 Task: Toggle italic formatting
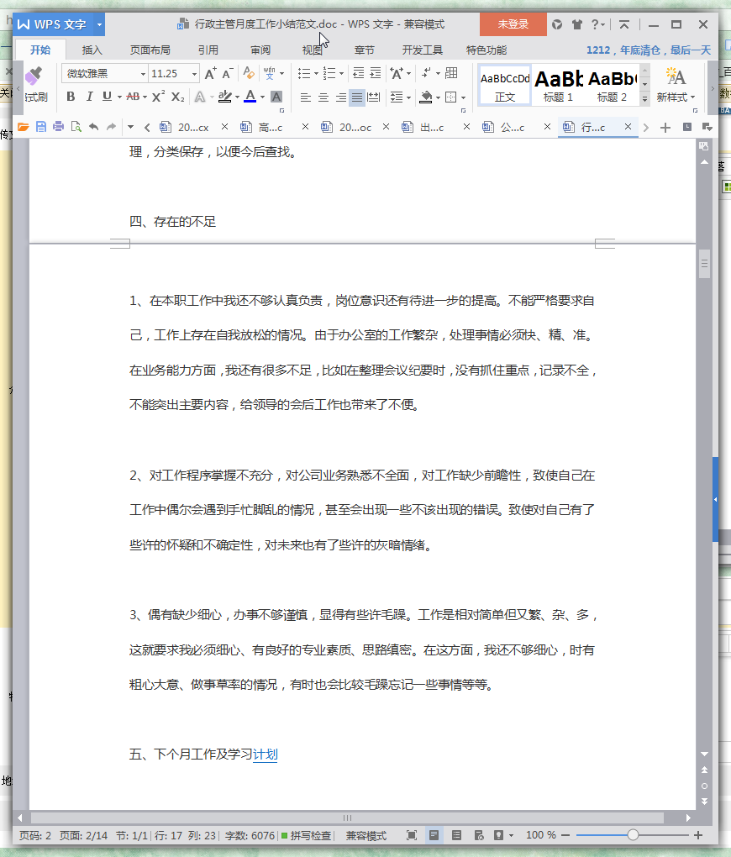coord(89,97)
